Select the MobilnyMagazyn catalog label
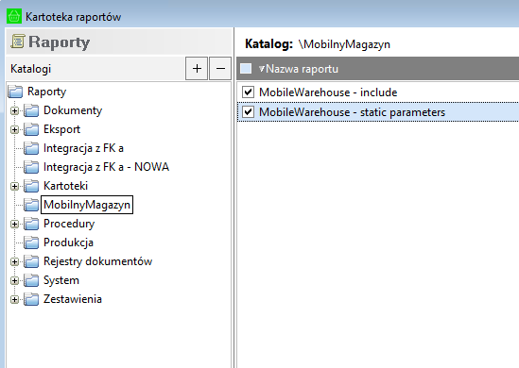This screenshot has height=368, width=519. click(x=87, y=205)
